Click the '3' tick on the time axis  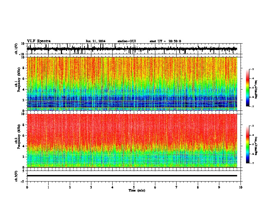pyautogui.click(x=91, y=187)
